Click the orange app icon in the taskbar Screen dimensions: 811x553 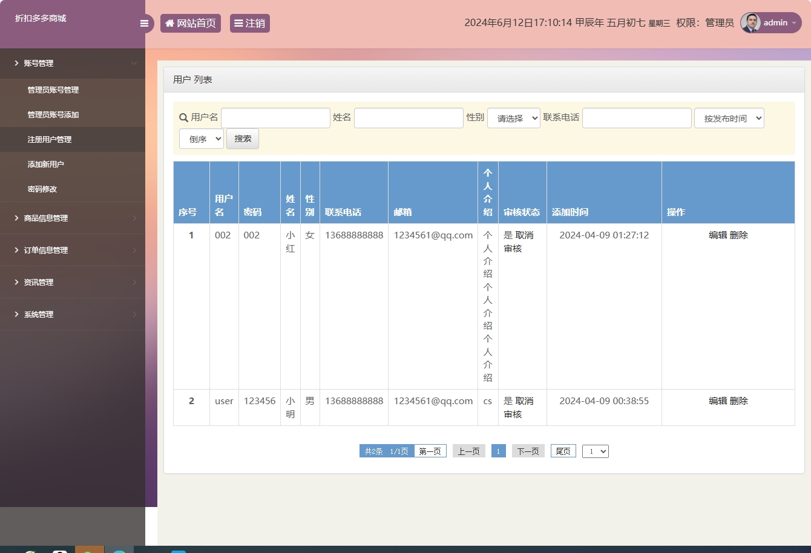tap(90, 550)
